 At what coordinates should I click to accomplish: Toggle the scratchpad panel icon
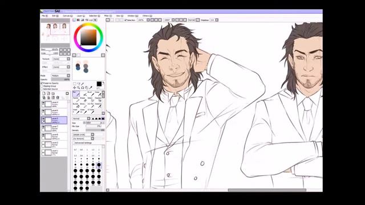point(95,20)
